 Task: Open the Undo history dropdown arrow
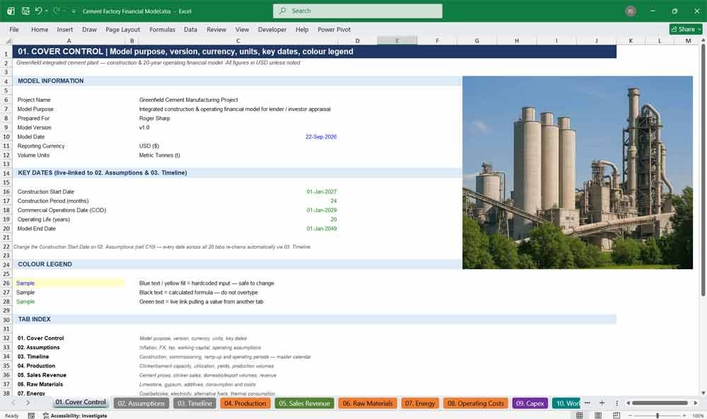tap(47, 11)
